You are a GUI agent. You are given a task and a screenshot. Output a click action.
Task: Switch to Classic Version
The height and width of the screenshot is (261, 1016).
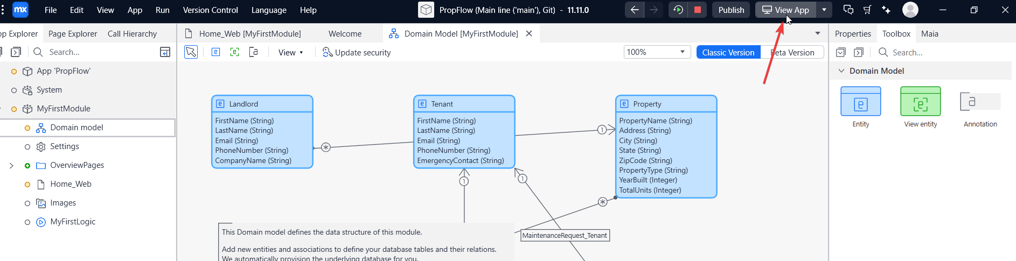(728, 52)
